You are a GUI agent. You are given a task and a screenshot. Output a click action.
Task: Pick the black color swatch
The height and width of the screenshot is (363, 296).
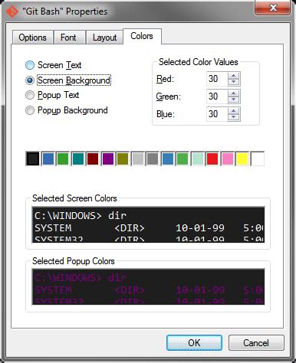33,159
